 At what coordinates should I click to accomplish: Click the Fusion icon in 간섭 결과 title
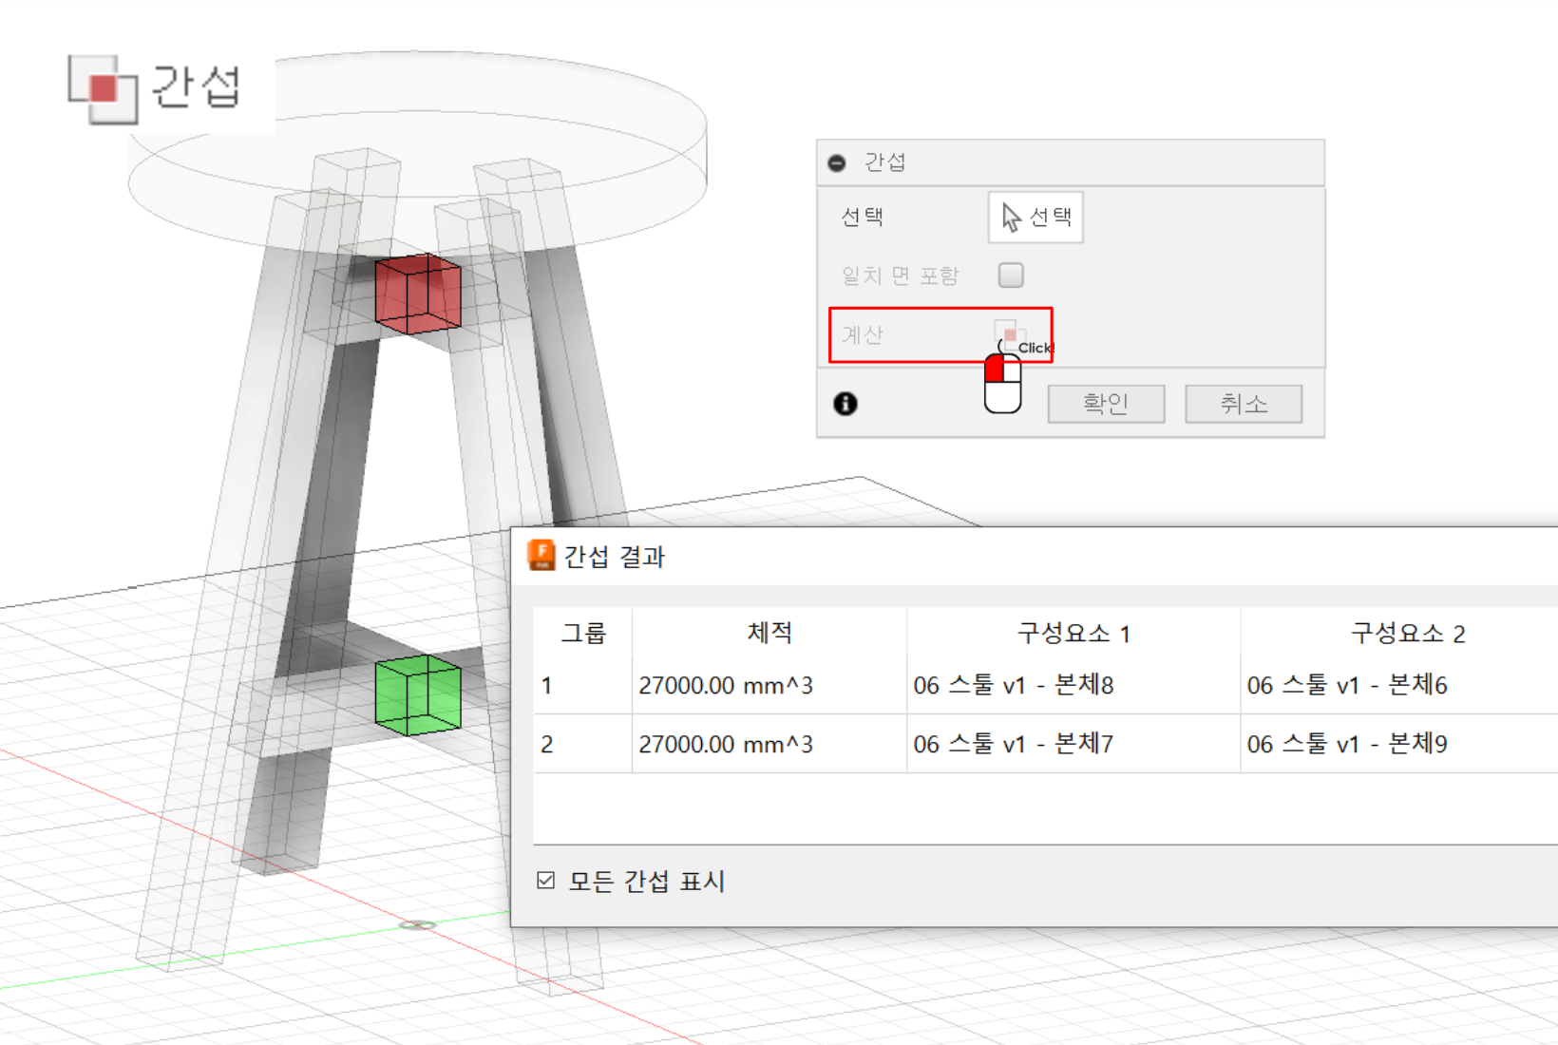click(541, 556)
